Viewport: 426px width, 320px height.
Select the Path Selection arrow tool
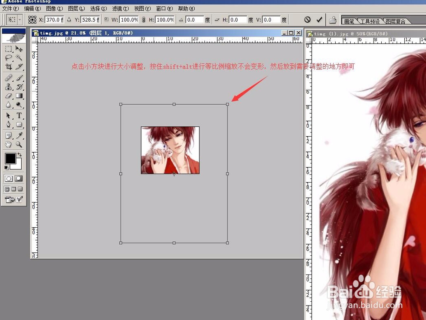coord(9,116)
